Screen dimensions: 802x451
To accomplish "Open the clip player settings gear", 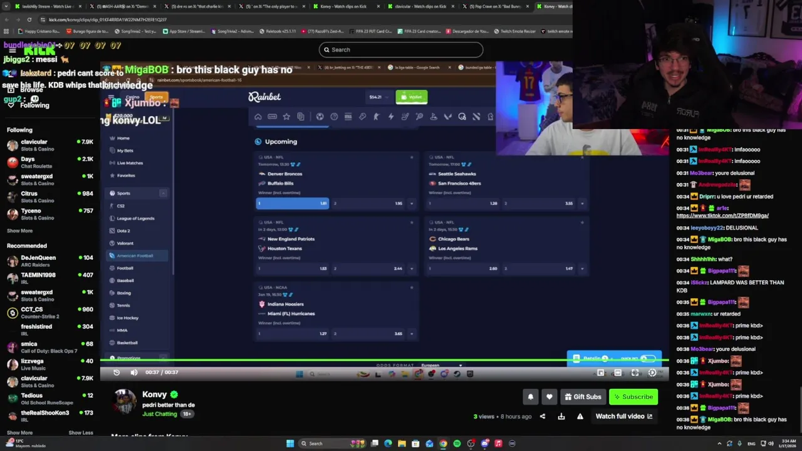I will pyautogui.click(x=652, y=373).
